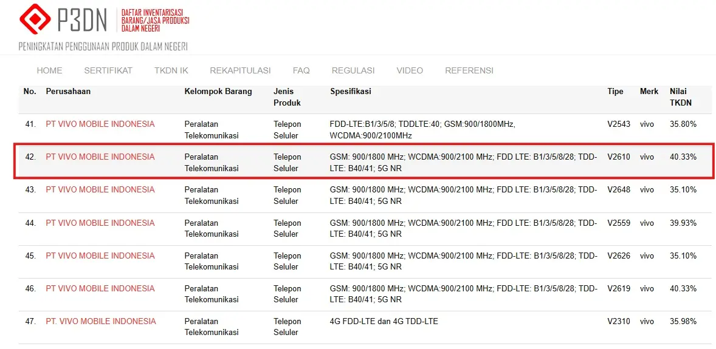Click Peralatan Telekomunikasi in row 44

click(212, 229)
